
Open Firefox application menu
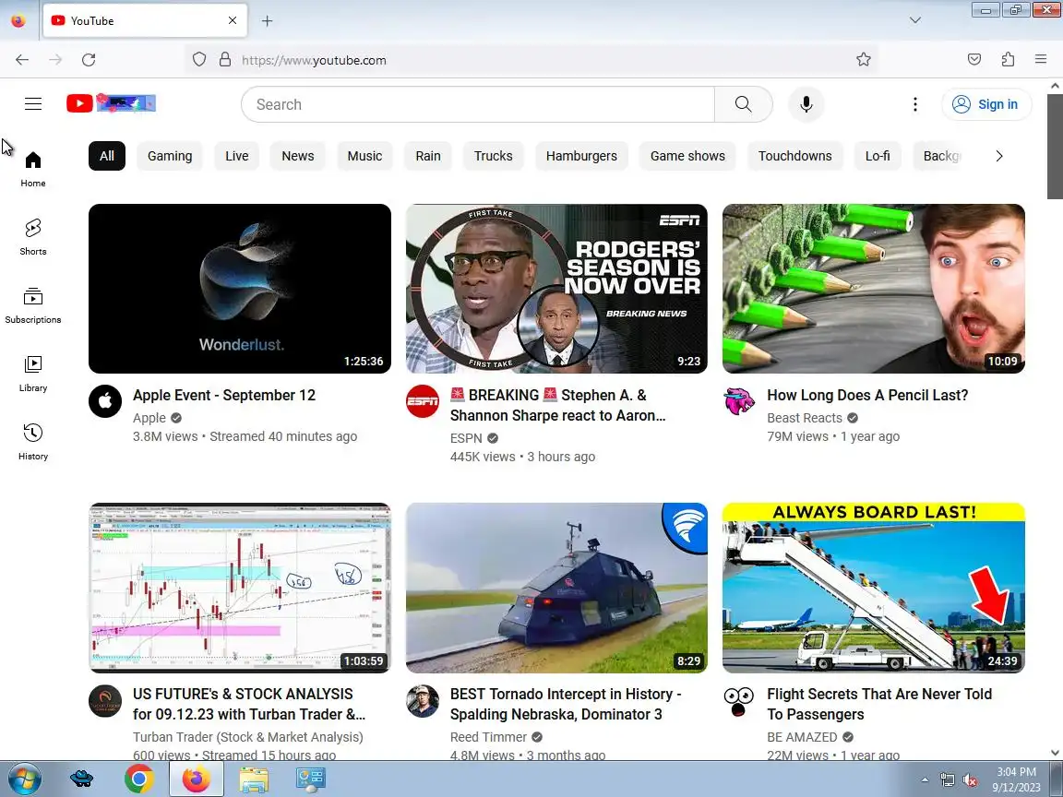coord(1041,60)
